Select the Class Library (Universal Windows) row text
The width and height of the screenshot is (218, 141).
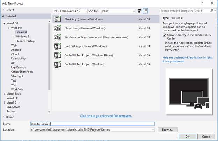click(85, 28)
